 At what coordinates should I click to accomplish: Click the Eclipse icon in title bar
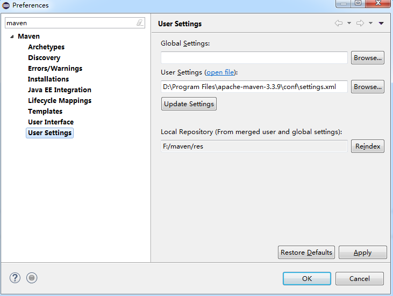tap(6, 5)
